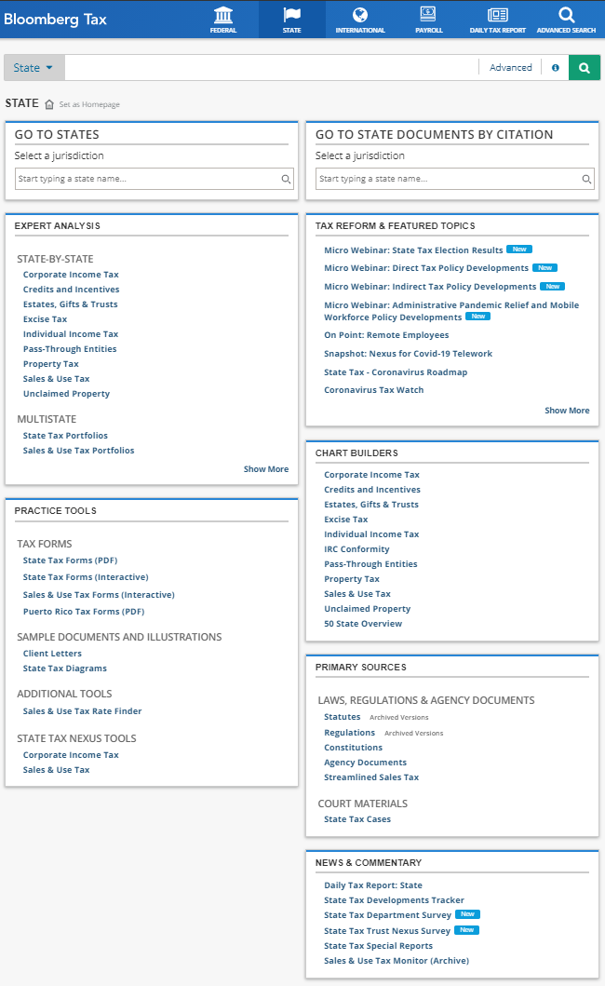
Task: Expand Show More in Featured Topics
Action: click(x=566, y=411)
